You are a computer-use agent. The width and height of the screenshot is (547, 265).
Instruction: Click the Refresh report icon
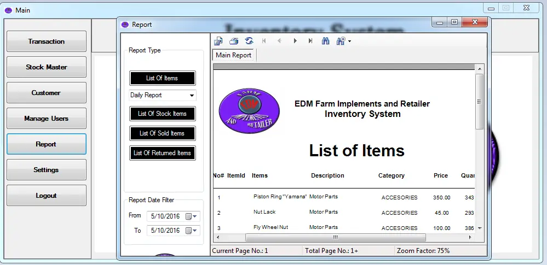pos(249,41)
